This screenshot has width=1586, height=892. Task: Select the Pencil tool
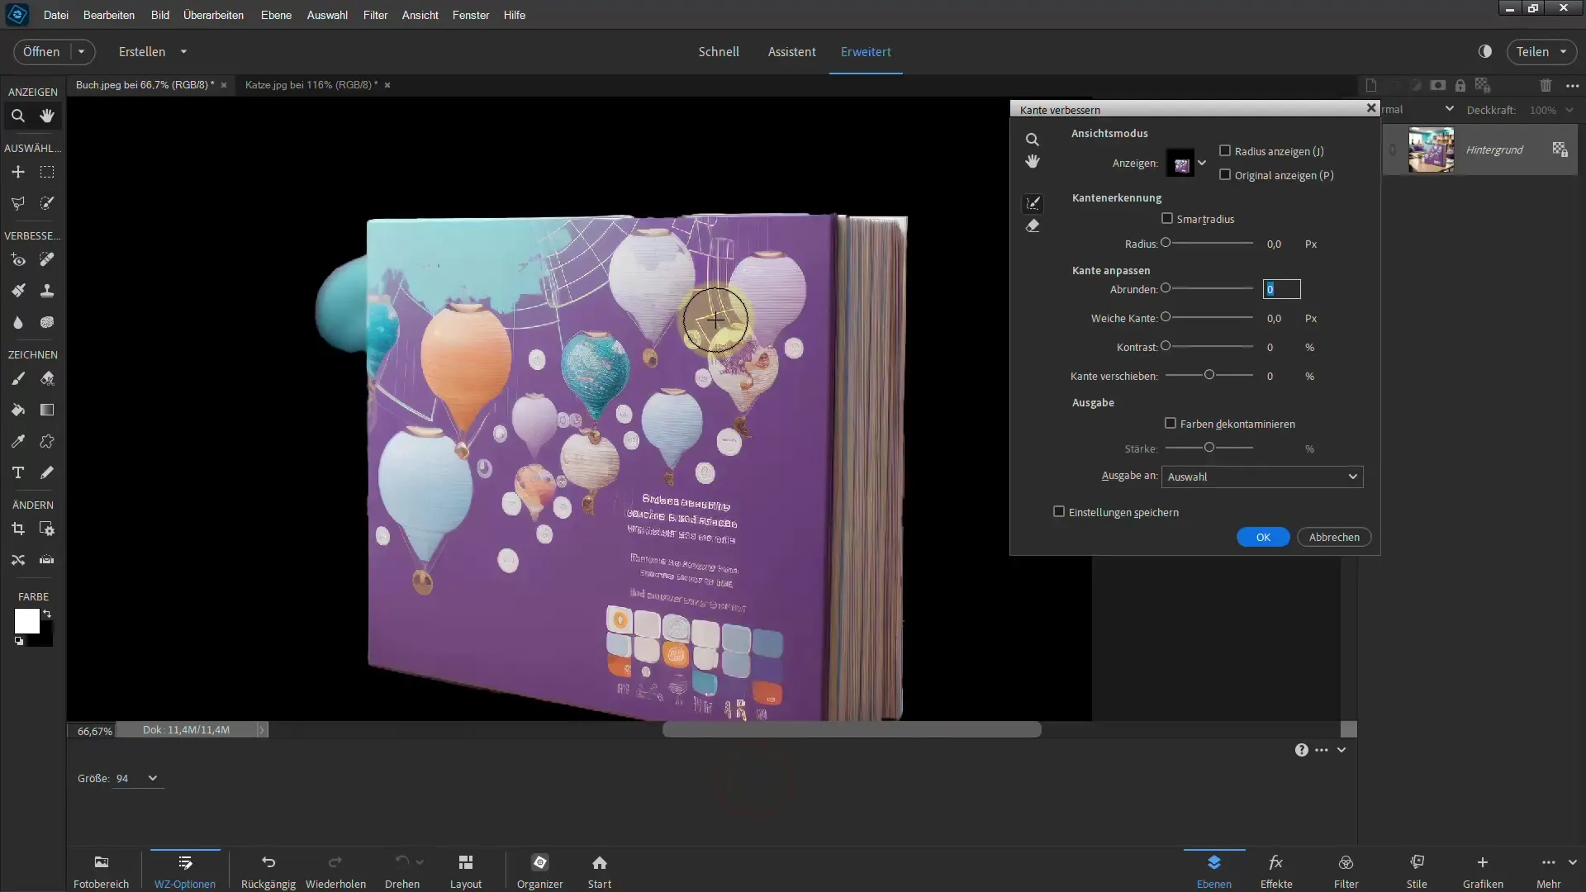click(47, 472)
